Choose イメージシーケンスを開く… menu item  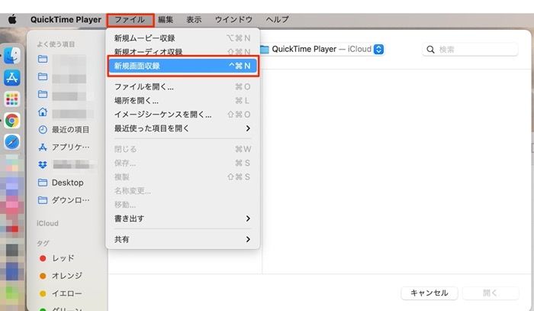[x=182, y=115]
